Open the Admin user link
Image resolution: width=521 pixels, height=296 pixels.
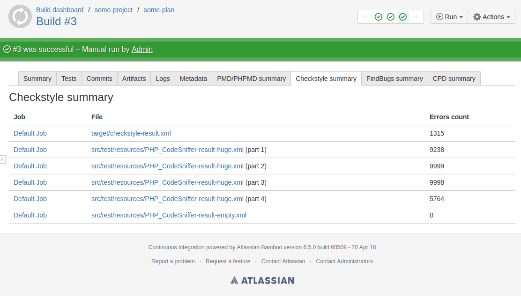tap(142, 50)
